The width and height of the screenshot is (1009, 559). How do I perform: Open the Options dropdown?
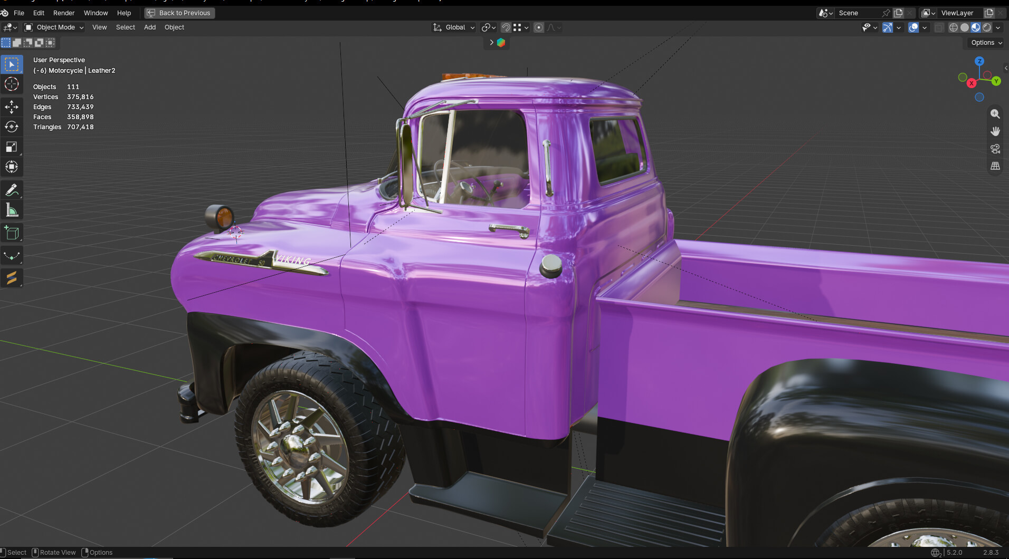click(986, 43)
